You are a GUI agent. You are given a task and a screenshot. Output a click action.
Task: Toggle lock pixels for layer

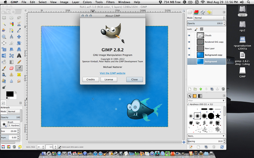click(196, 29)
